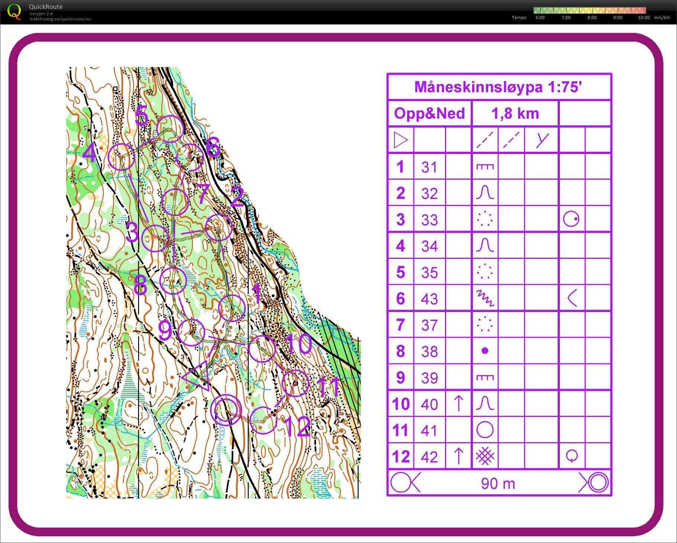Select control circle 11 on the map

pos(295,383)
